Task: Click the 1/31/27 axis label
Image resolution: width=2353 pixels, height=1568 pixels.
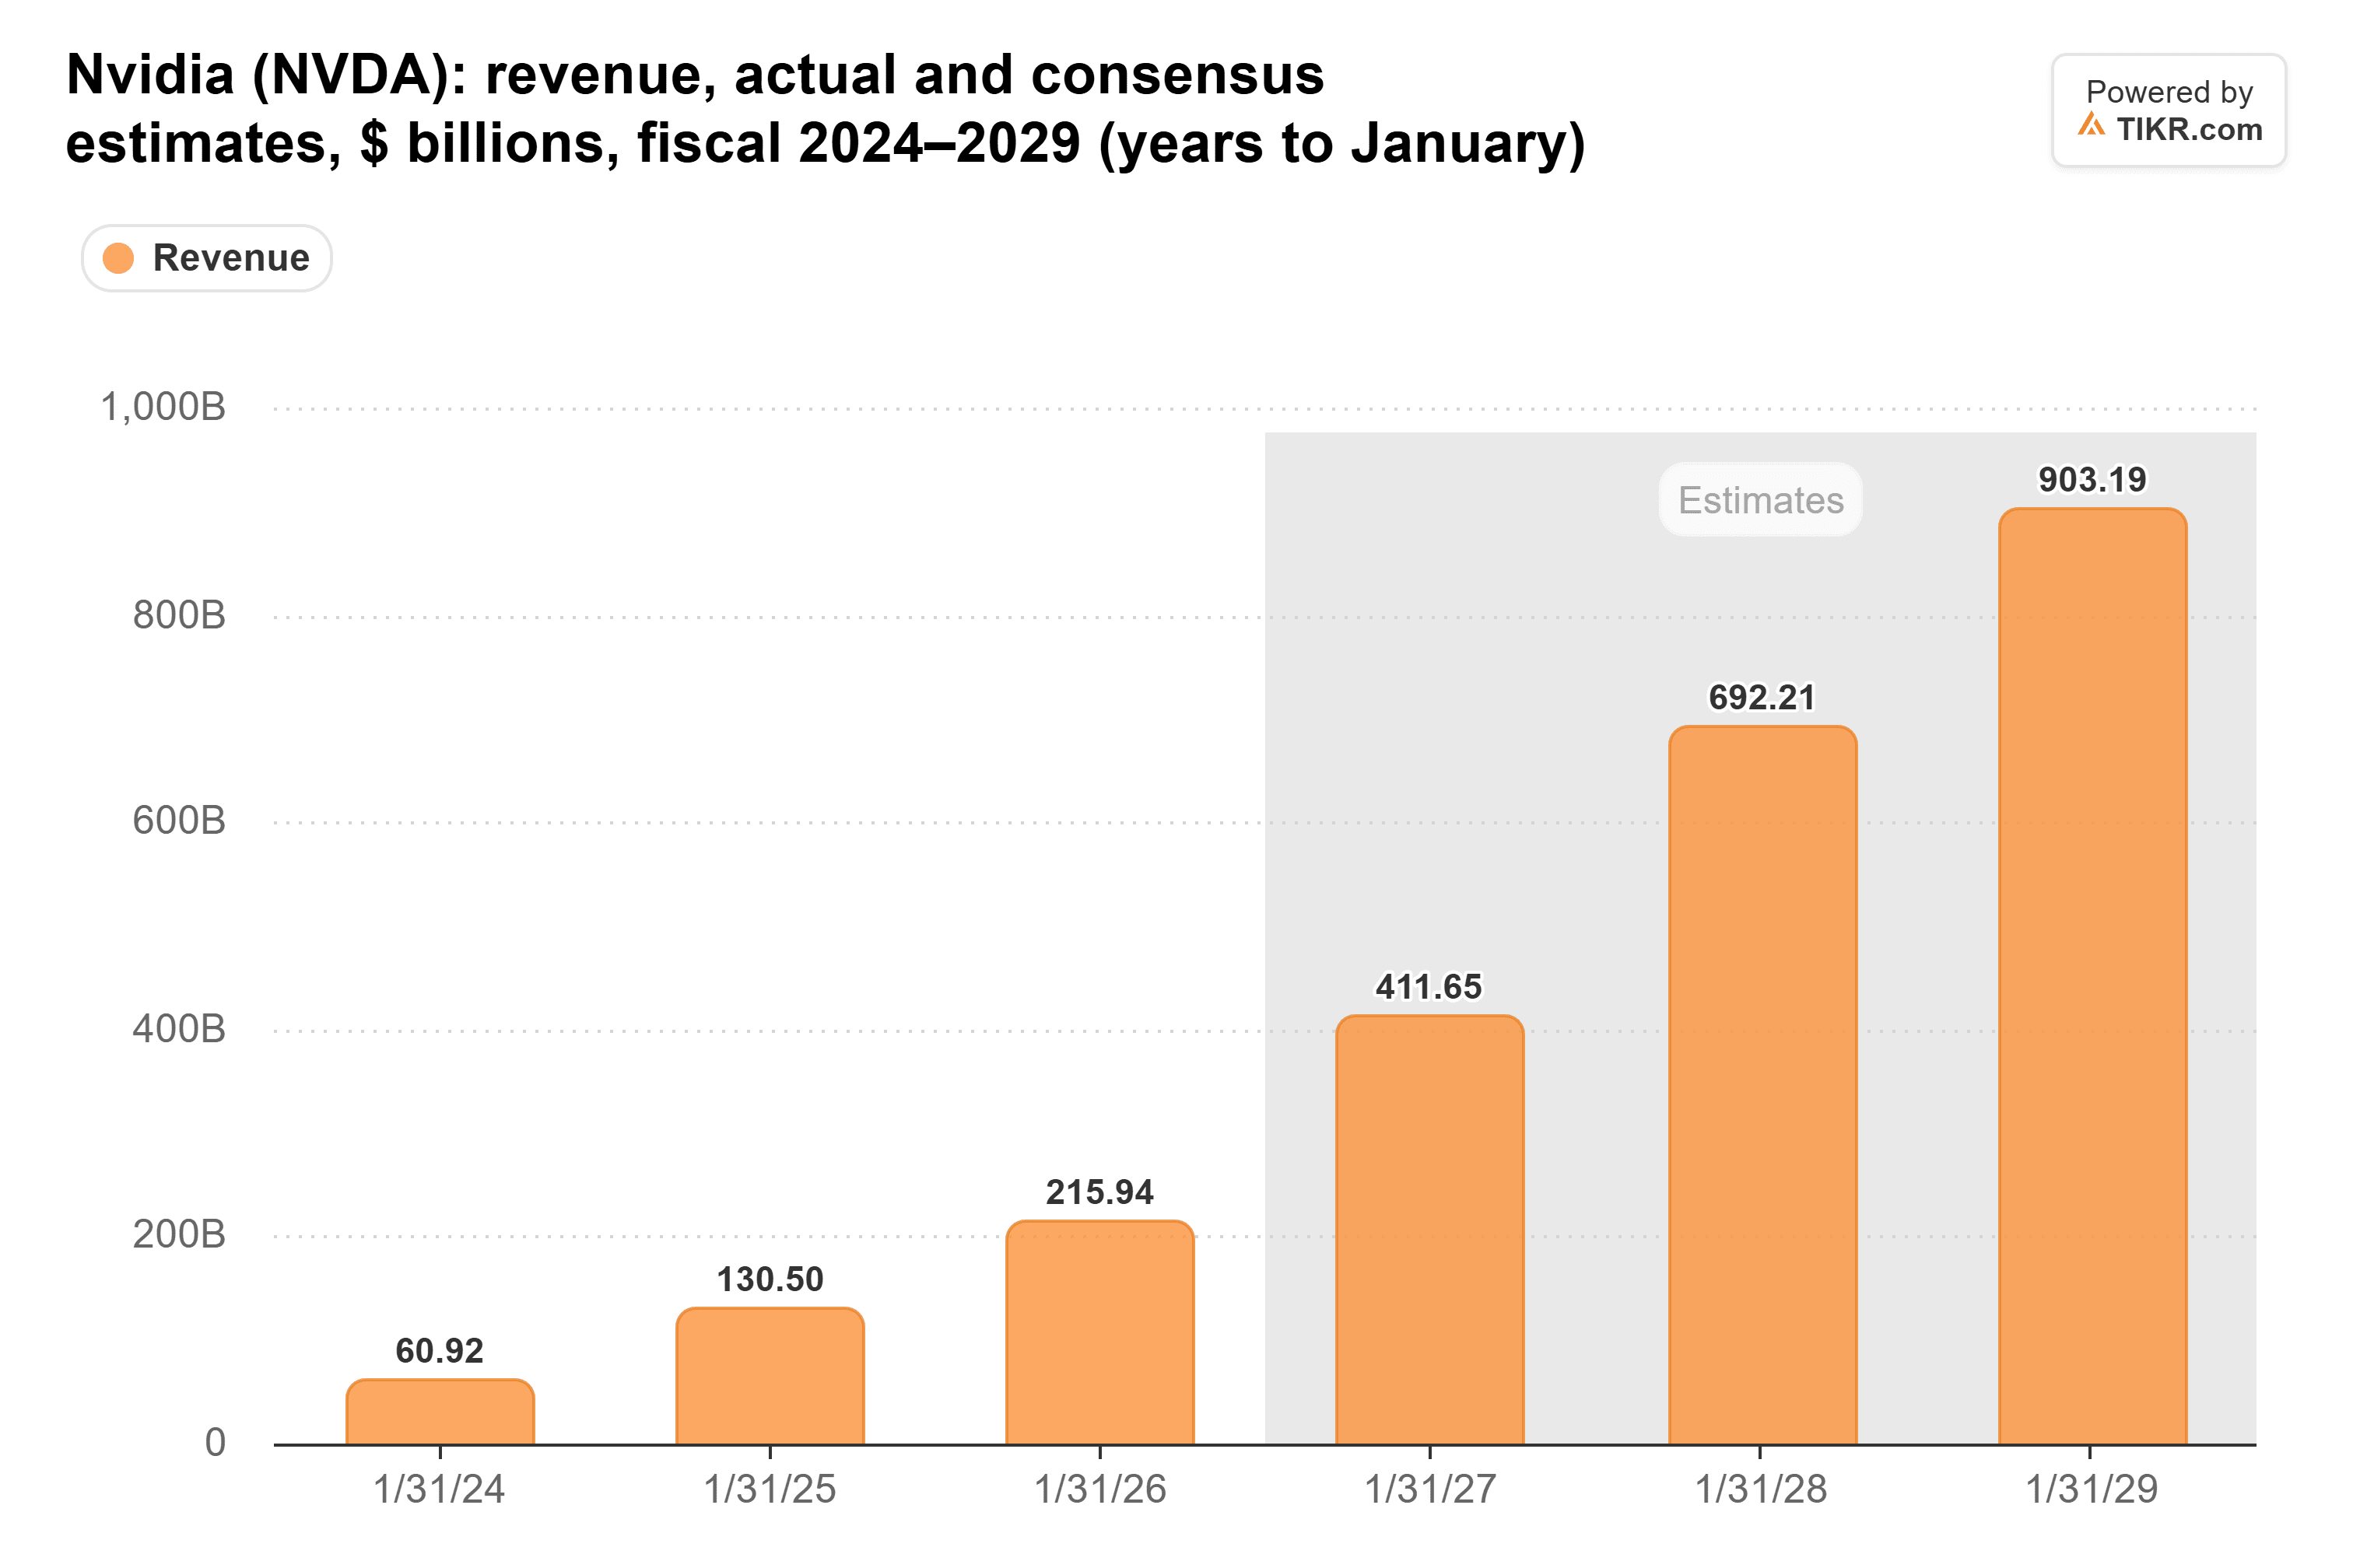Action: (x=1431, y=1490)
